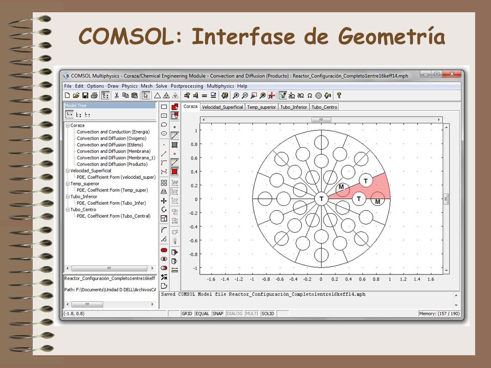Click canvas horizontal scrollbar left arrow
Image resolution: width=491 pixels, height=368 pixels.
click(204, 120)
